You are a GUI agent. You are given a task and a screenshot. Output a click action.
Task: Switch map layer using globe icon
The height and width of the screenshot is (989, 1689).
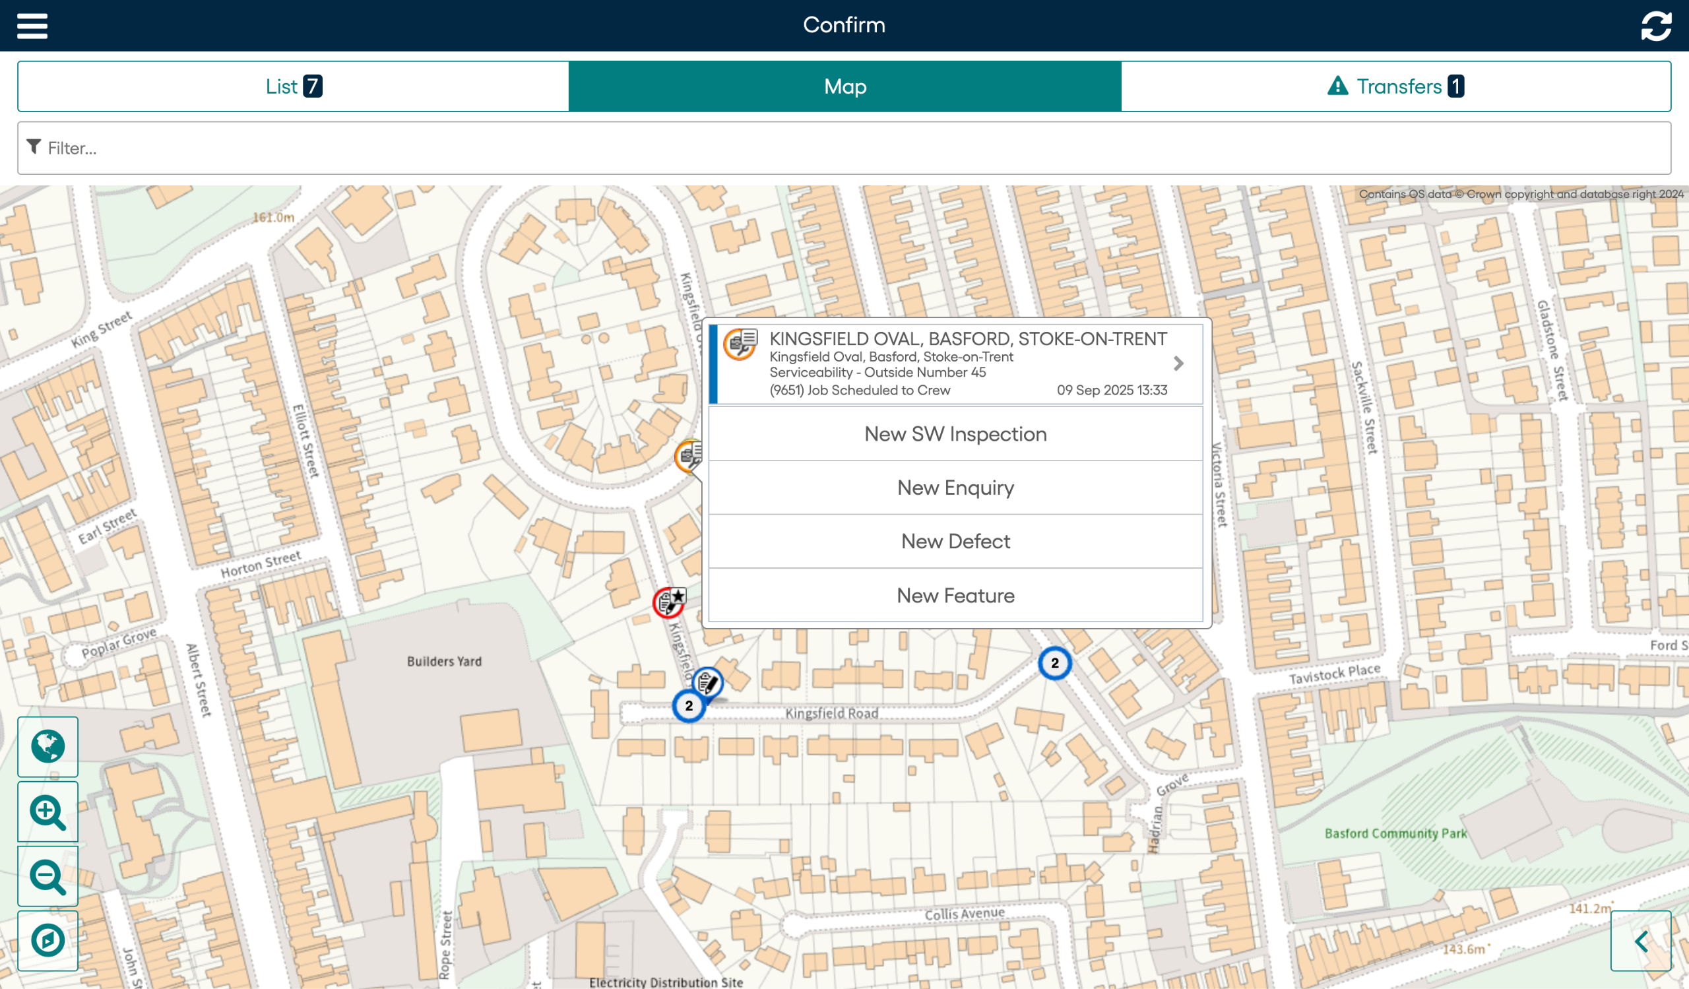pos(48,746)
